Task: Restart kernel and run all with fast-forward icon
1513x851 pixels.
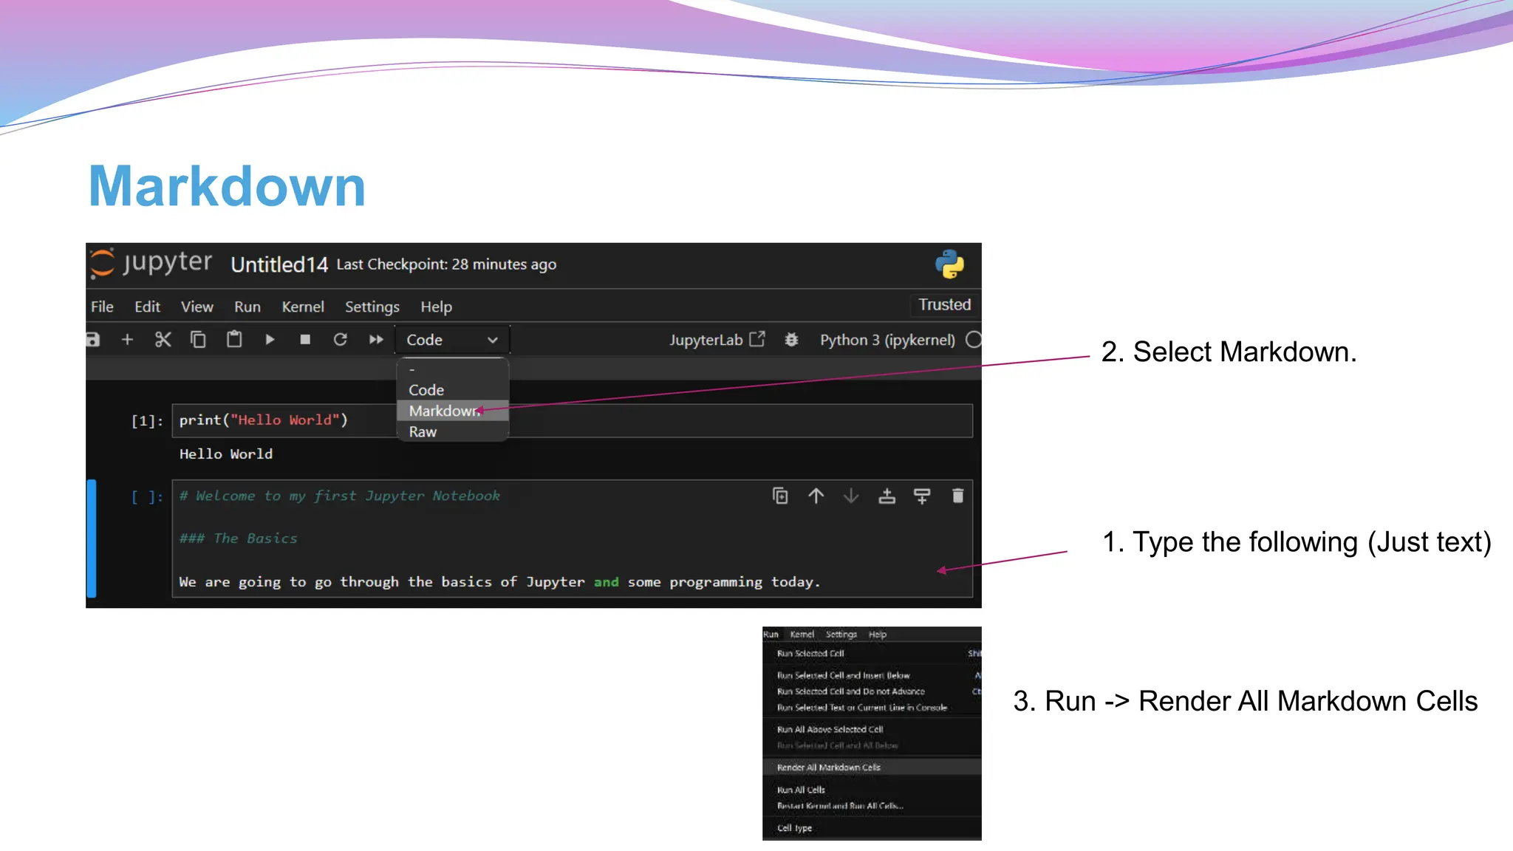Action: (x=376, y=340)
